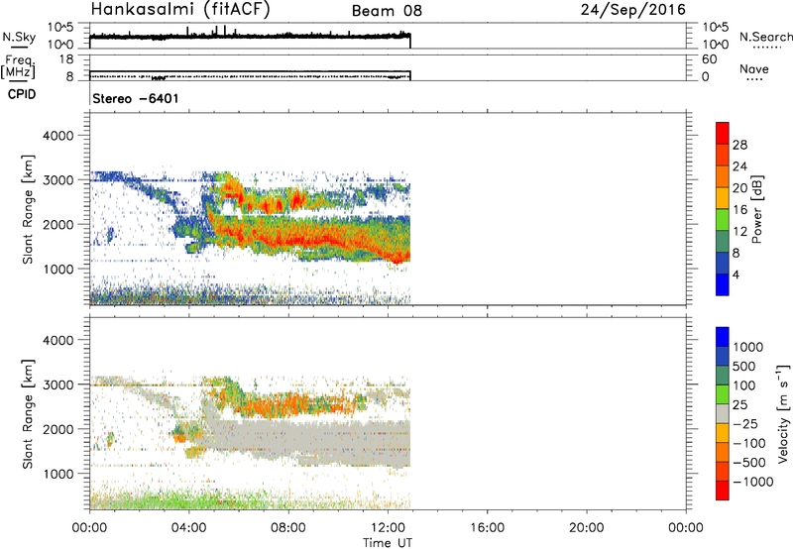
Task: Click '-100' on the Velocity color bar
Action: click(749, 443)
